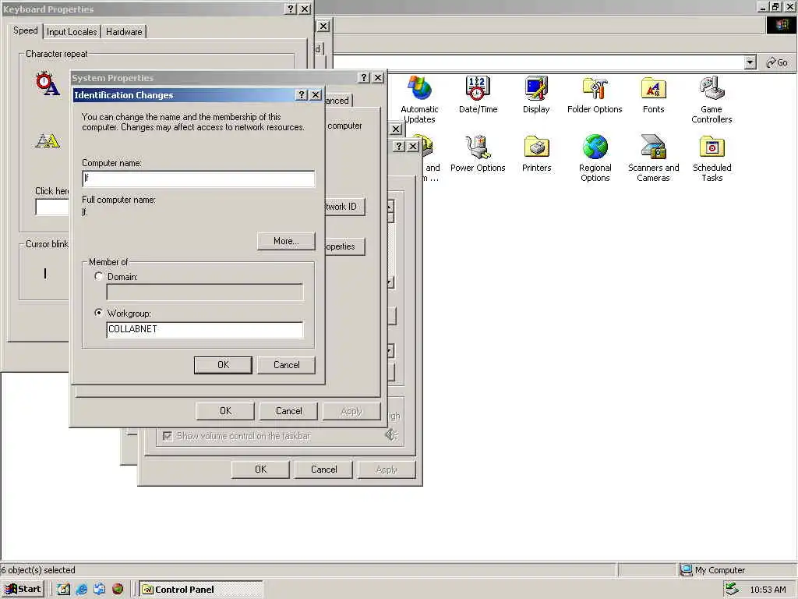Click the help button of Identification Changes
Viewport: 798px width, 599px height.
(302, 94)
